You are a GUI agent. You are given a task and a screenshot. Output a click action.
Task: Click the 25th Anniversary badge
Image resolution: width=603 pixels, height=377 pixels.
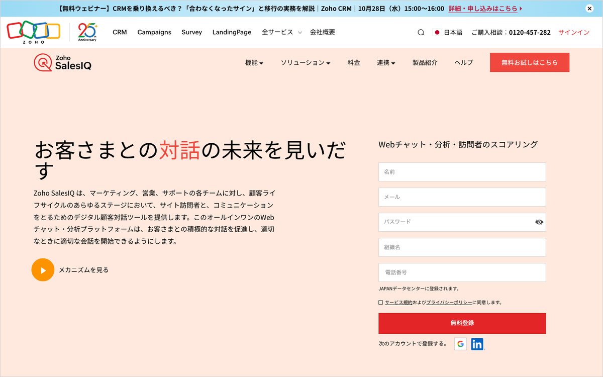[87, 32]
